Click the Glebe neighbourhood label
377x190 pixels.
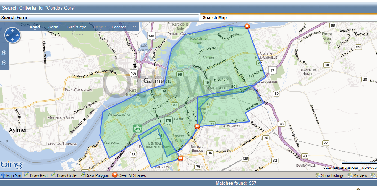pos(179,119)
